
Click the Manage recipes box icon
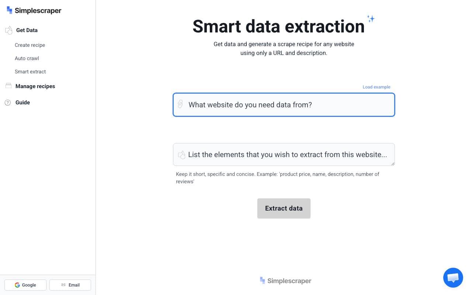pos(8,86)
